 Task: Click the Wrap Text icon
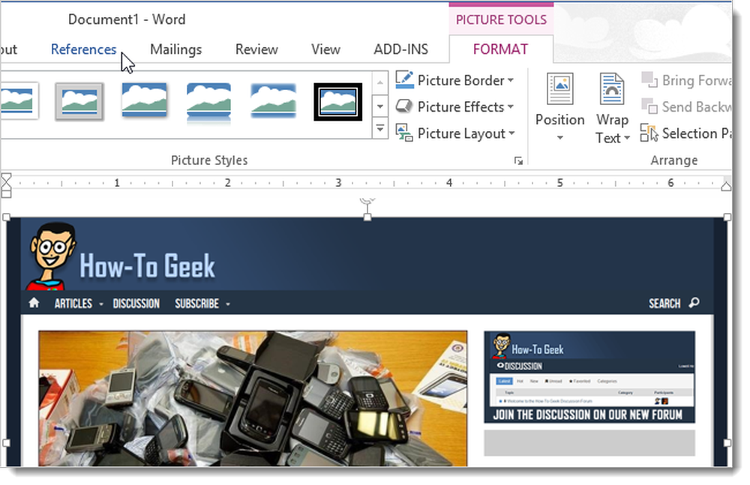coord(612,89)
